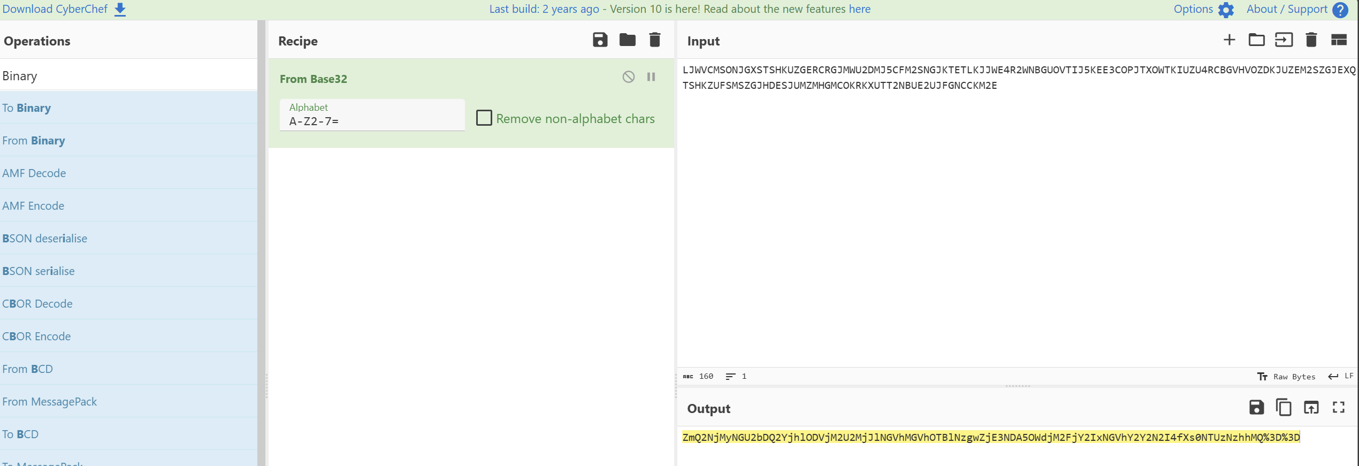
Task: Save the output to file
Action: click(x=1256, y=408)
